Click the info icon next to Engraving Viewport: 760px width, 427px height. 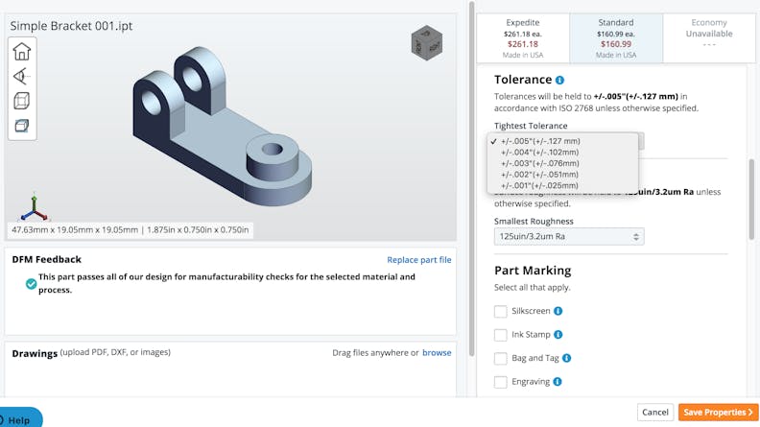tap(558, 382)
